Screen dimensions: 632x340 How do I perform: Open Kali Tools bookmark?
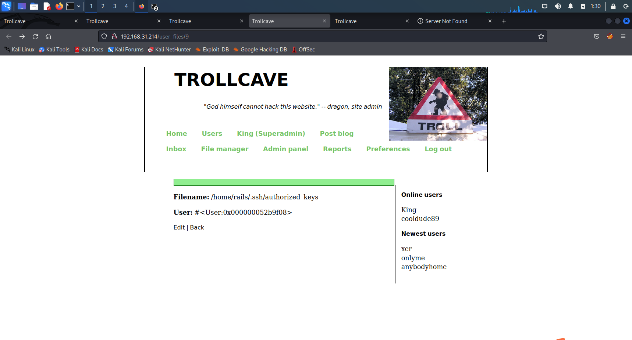click(x=54, y=50)
